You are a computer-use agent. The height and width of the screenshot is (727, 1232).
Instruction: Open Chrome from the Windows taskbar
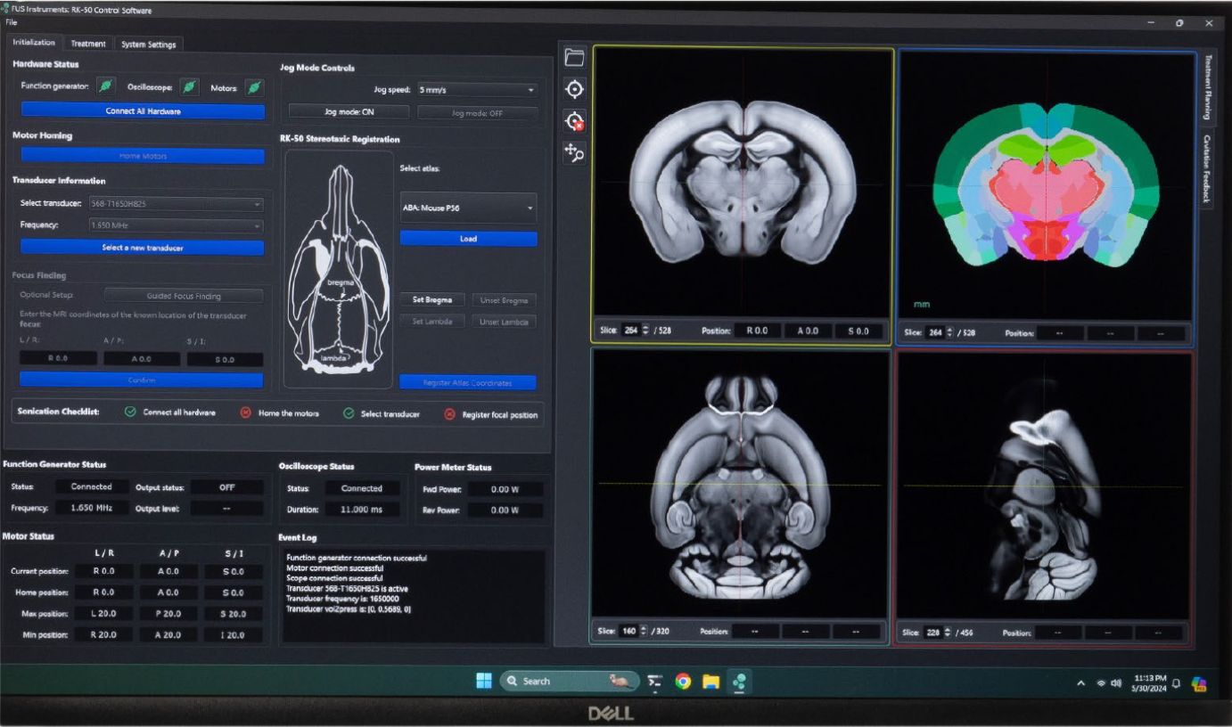(x=683, y=682)
